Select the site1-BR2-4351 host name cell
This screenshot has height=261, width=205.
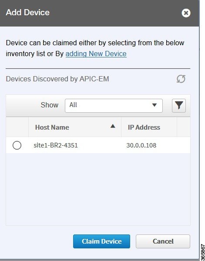click(x=56, y=145)
